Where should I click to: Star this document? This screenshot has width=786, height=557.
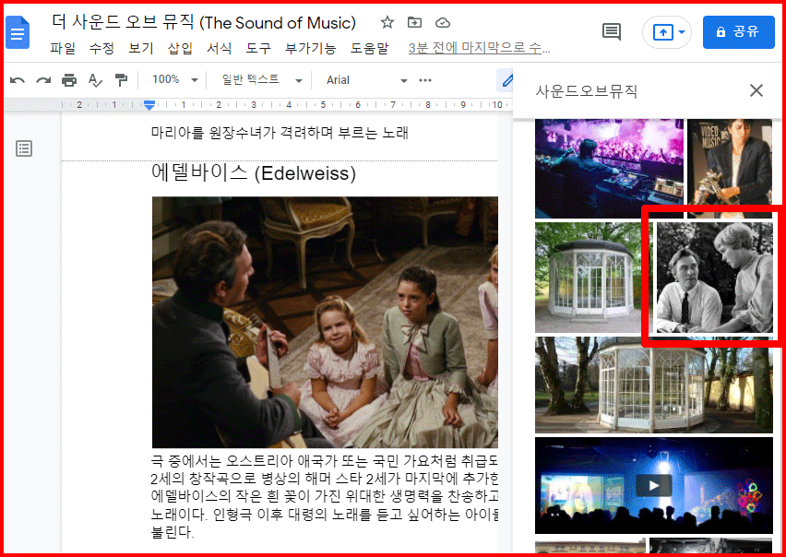pos(387,22)
